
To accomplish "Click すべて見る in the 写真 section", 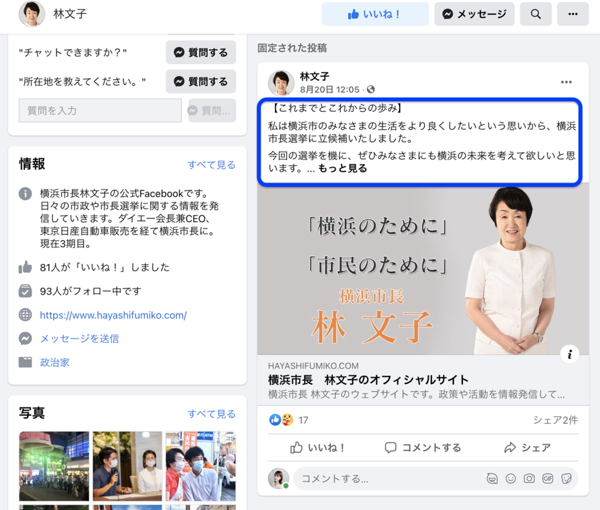I will (211, 414).
